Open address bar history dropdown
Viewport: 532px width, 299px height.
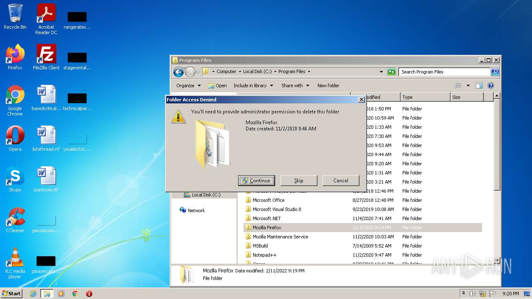coord(381,72)
